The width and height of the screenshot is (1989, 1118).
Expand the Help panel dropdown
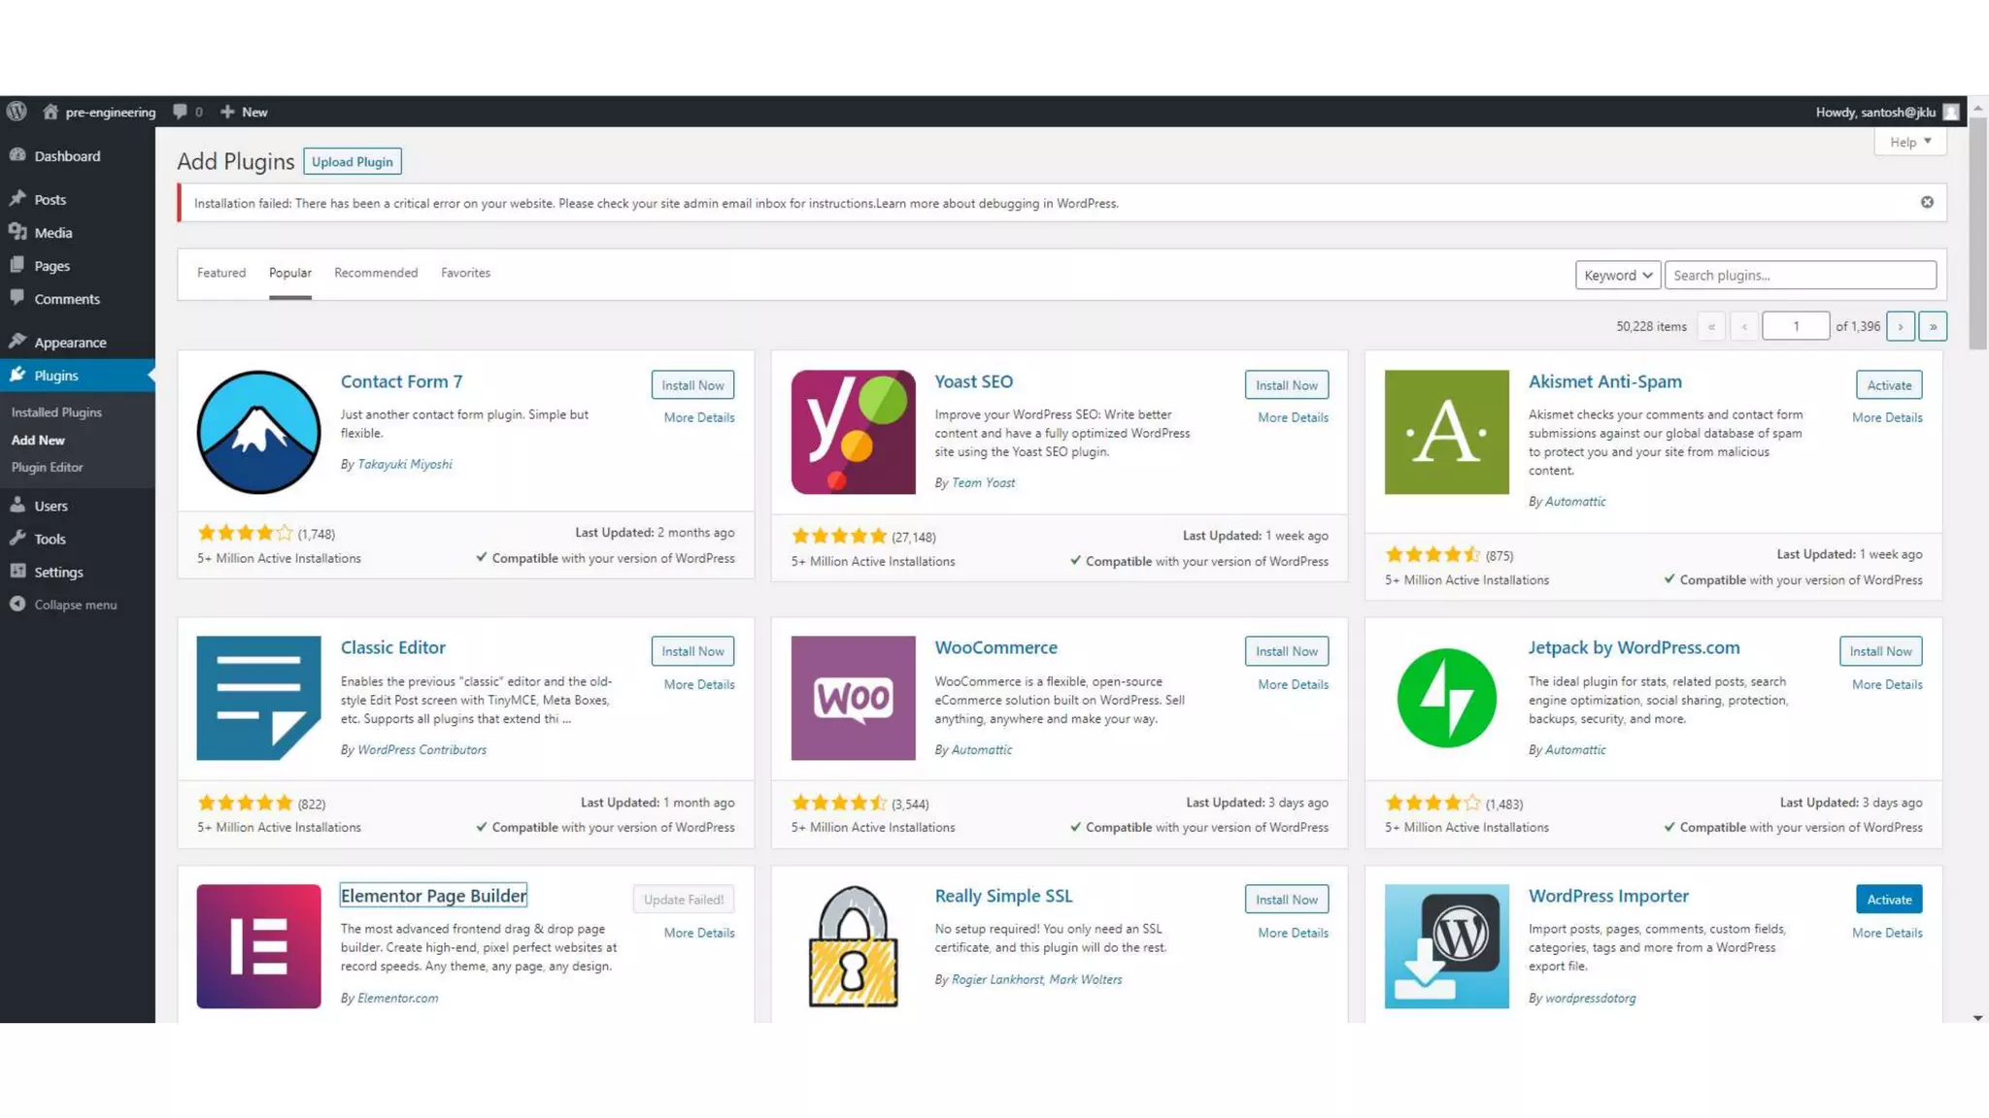[x=1909, y=142]
